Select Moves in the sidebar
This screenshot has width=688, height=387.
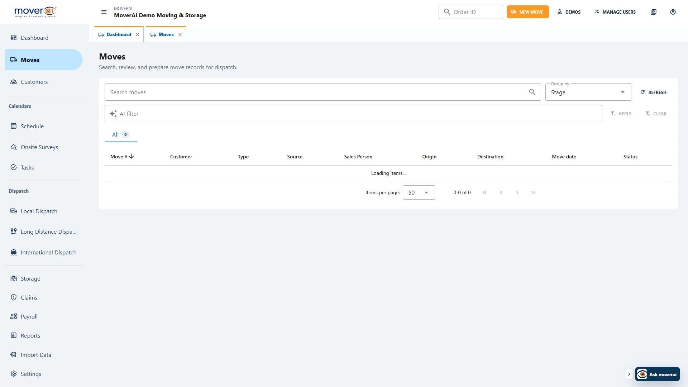(44, 60)
